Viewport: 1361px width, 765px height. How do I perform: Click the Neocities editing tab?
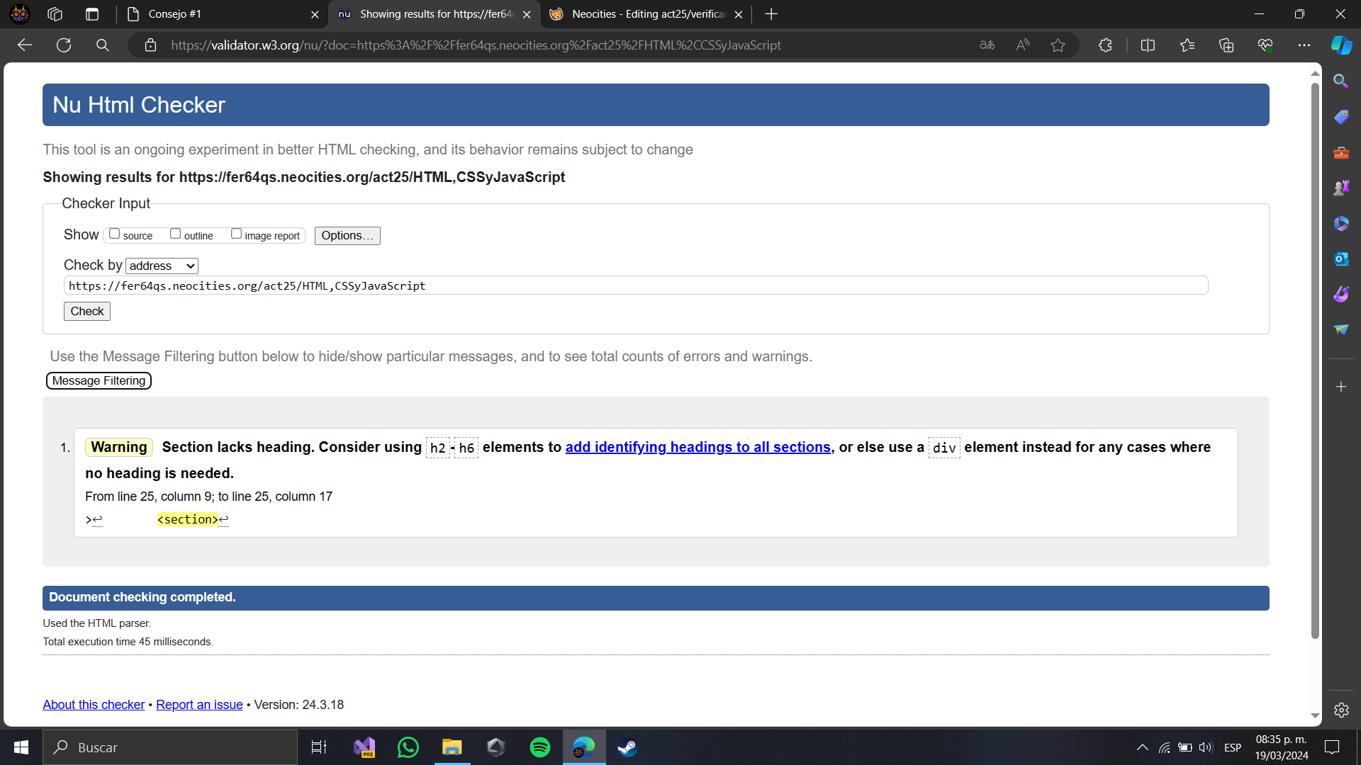648,13
